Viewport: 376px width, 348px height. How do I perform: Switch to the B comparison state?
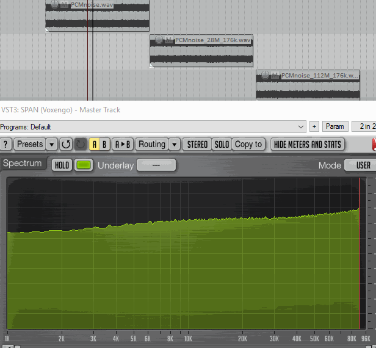(104, 144)
